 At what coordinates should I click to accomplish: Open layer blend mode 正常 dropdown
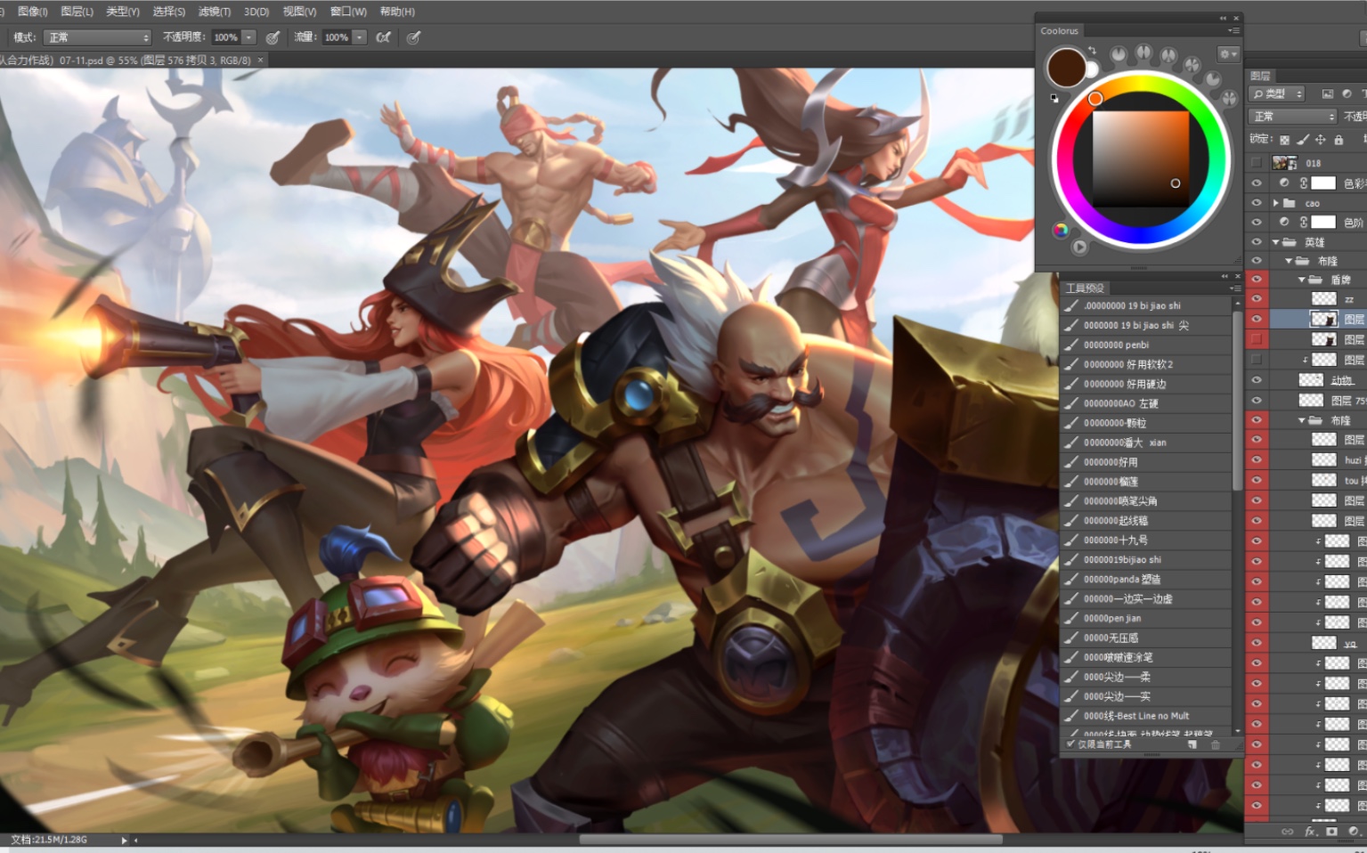click(1293, 117)
